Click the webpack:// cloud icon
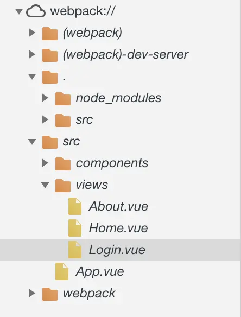Viewport: 241px width, 317px height. [36, 11]
